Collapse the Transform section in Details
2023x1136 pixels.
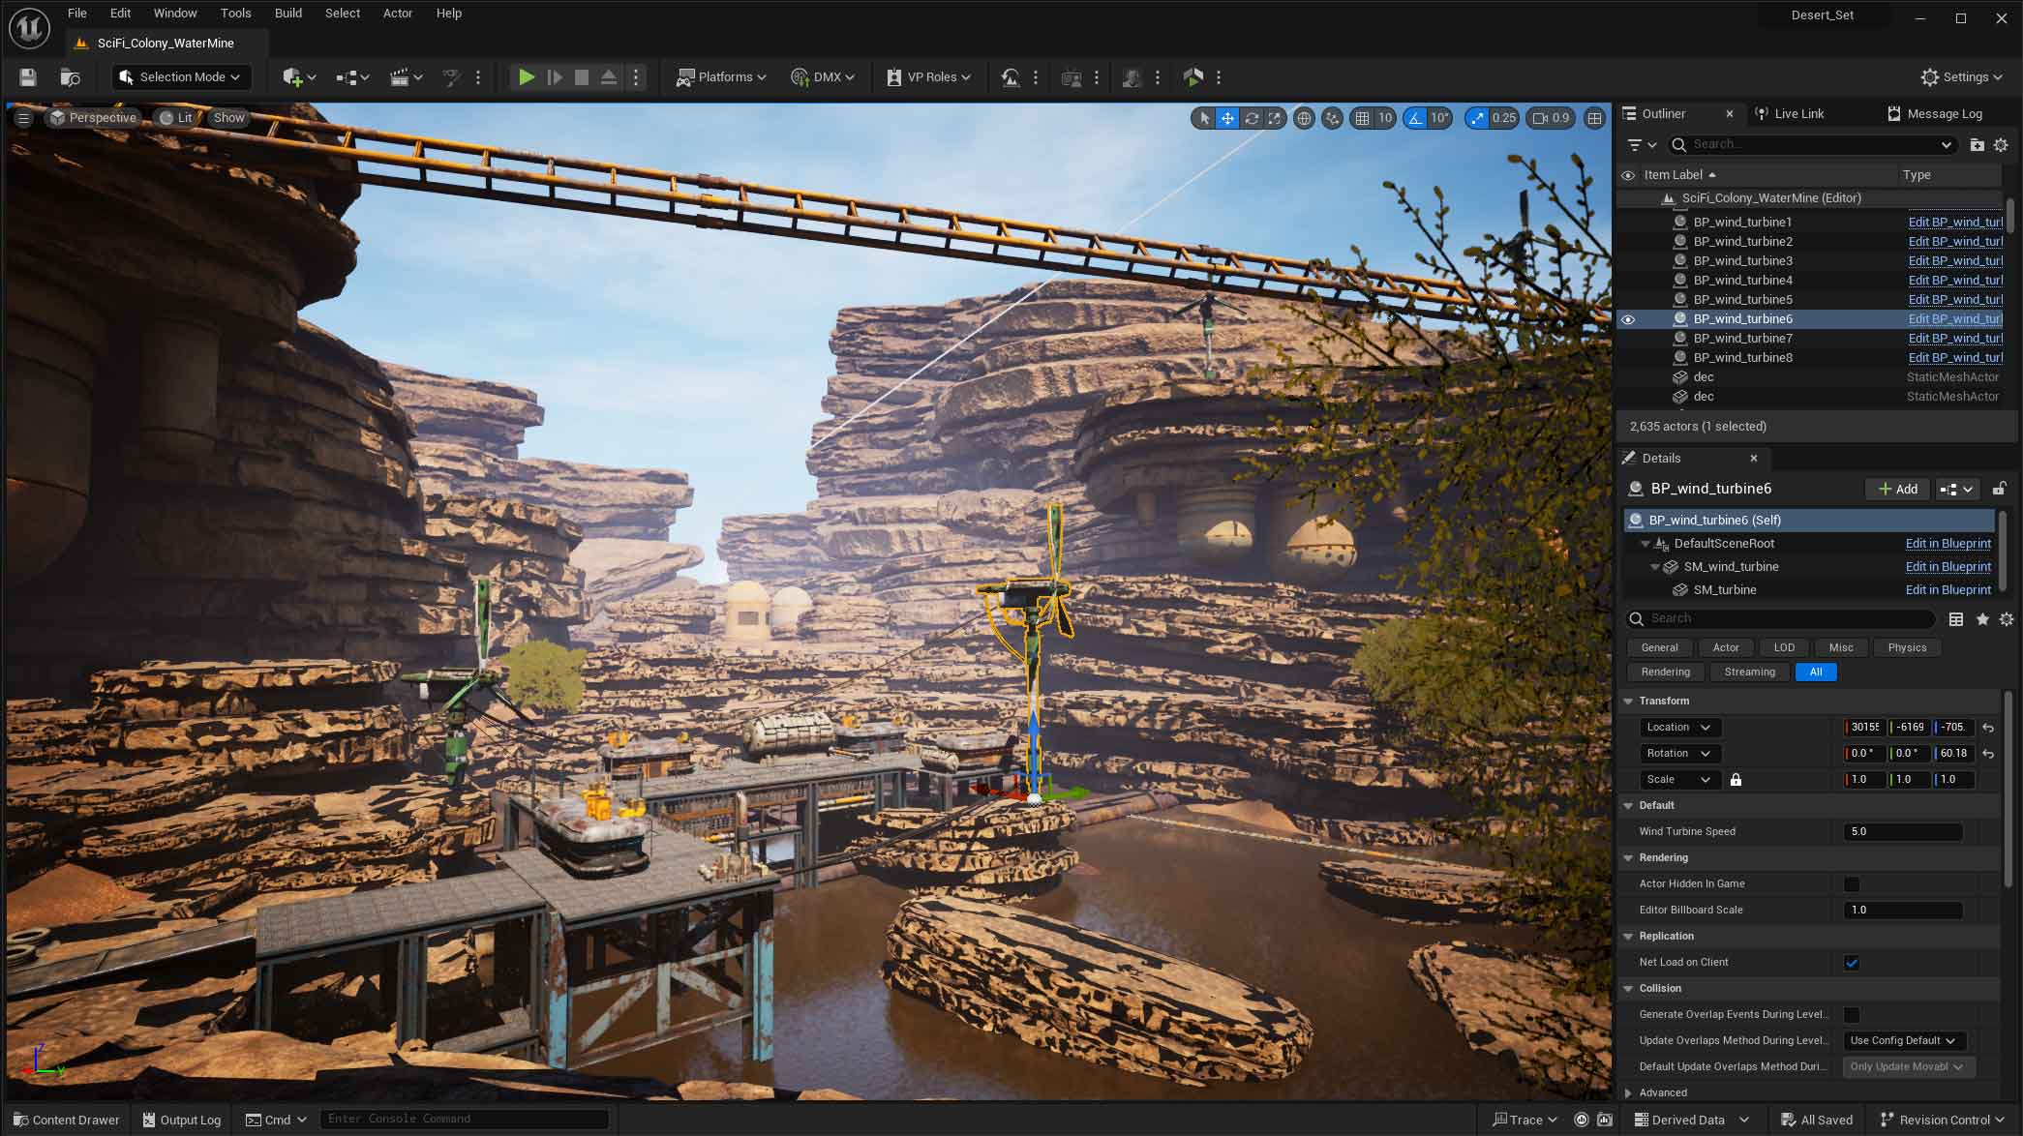click(x=1627, y=701)
